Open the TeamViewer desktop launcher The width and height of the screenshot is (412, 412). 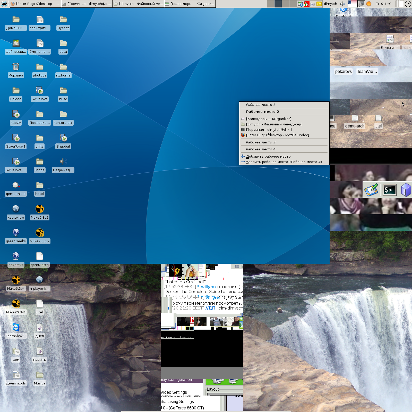(16, 328)
